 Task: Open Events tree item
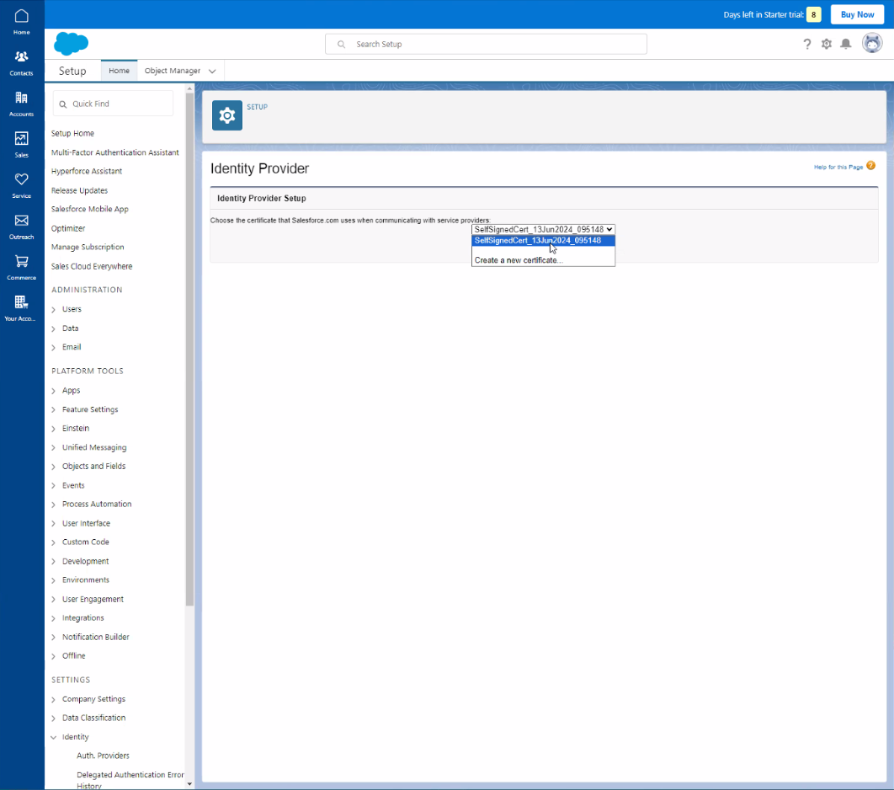pyautogui.click(x=73, y=485)
